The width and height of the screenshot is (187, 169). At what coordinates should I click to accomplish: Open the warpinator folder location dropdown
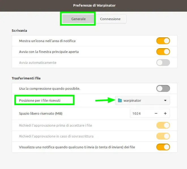point(142,101)
